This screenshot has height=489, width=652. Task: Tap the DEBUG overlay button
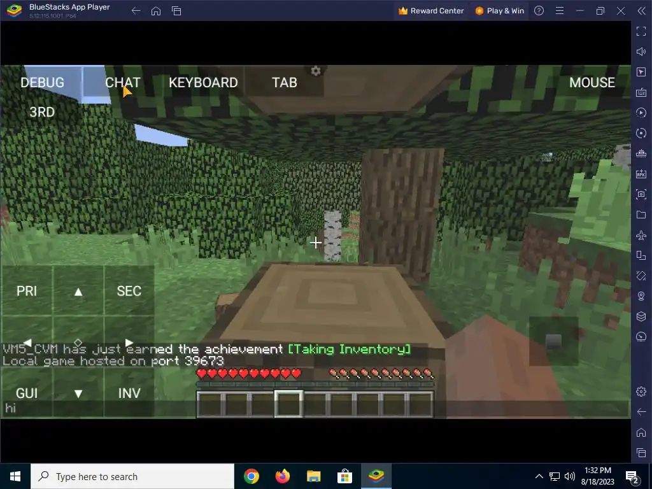43,82
